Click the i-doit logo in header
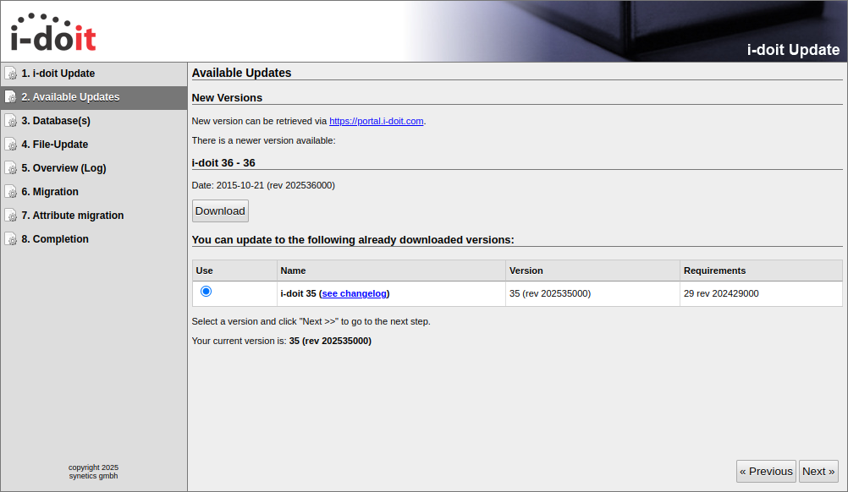This screenshot has width=848, height=492. pos(53,32)
